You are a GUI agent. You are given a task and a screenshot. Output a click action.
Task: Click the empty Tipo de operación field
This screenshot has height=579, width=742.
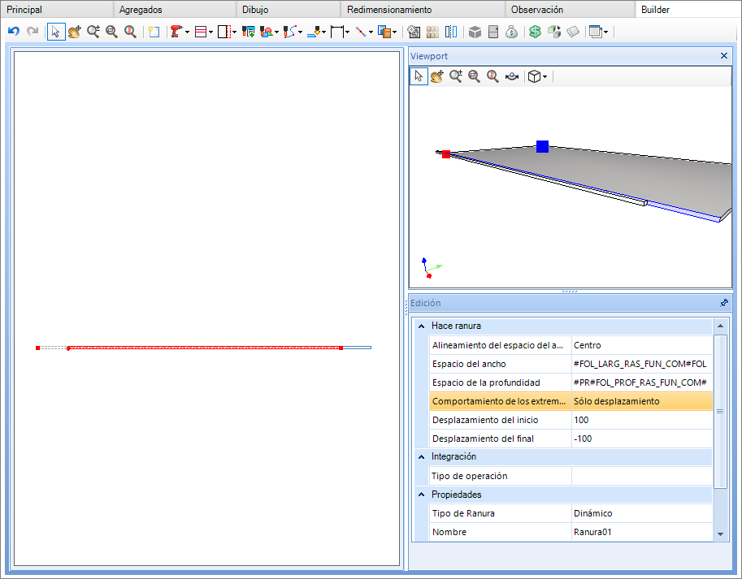(642, 476)
